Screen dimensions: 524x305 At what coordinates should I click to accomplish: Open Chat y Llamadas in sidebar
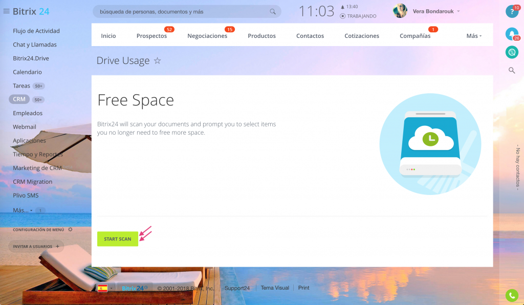click(35, 45)
